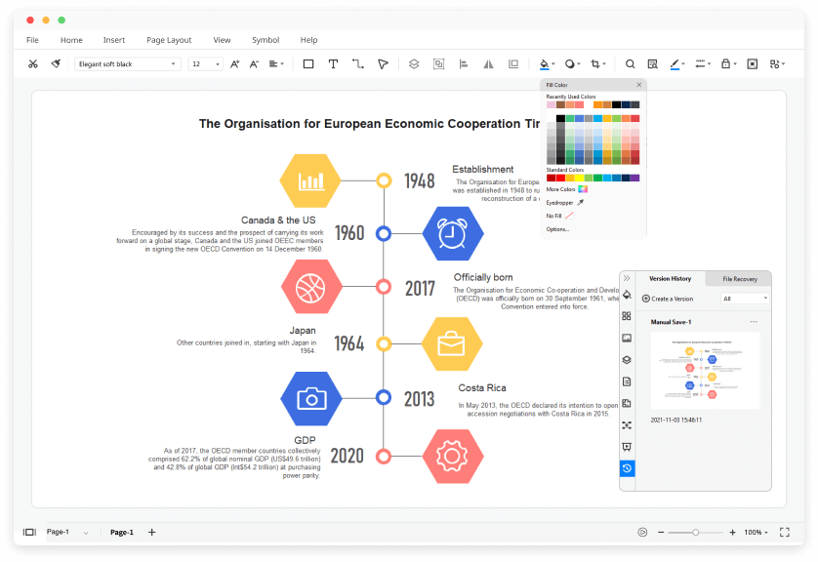The height and width of the screenshot is (562, 818).
Task: Open Manual Save-1 more options ellipsis
Action: pyautogui.click(x=754, y=322)
